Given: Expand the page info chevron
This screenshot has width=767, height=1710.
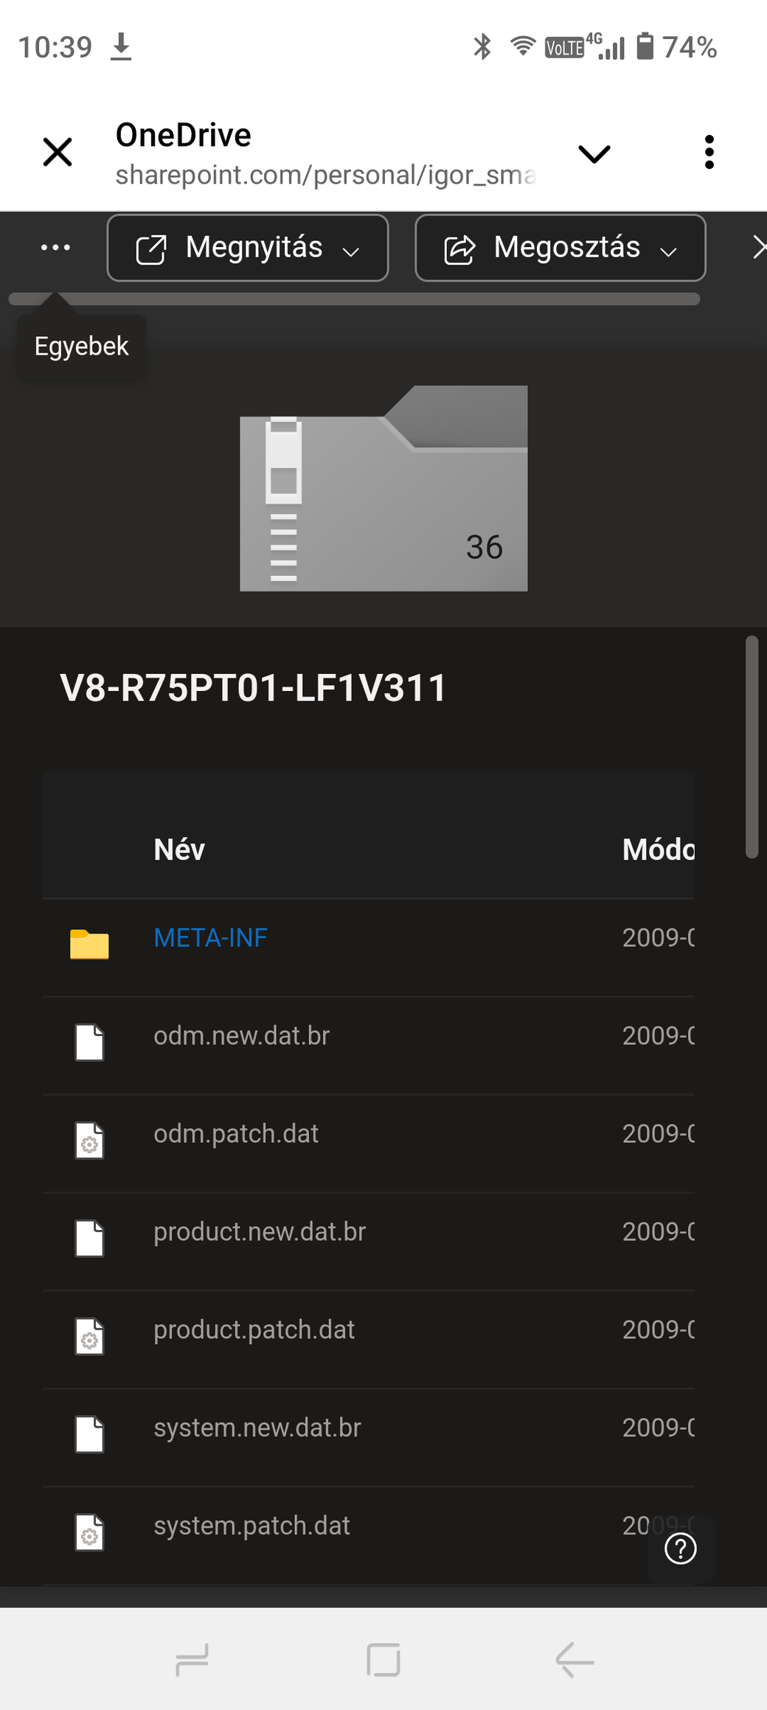Looking at the screenshot, I should tap(594, 153).
